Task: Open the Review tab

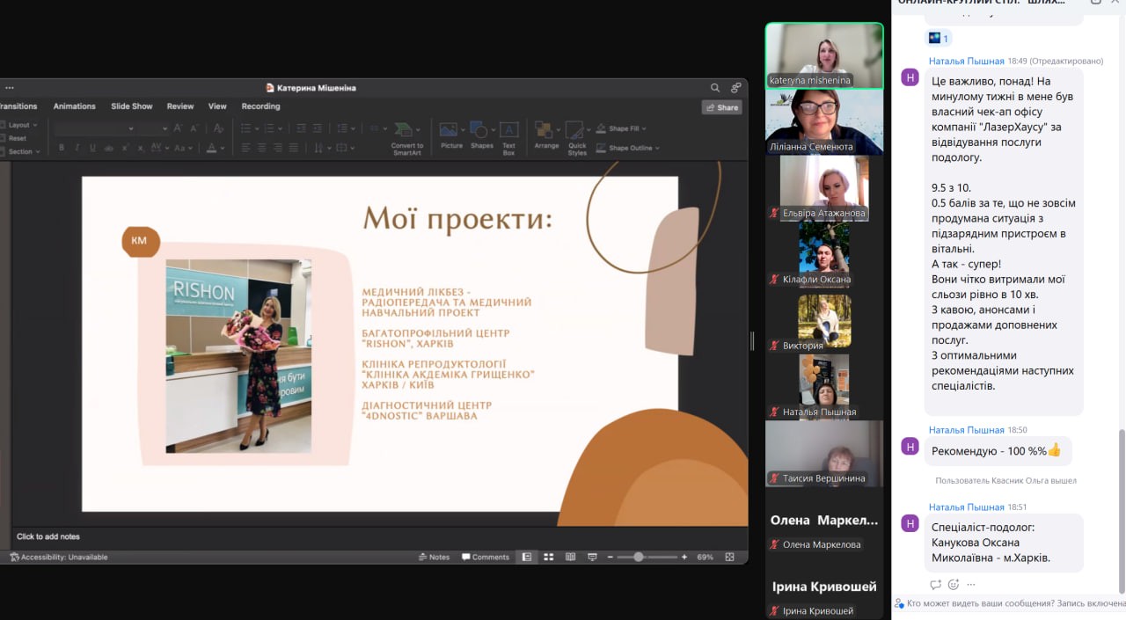Action: (x=180, y=106)
